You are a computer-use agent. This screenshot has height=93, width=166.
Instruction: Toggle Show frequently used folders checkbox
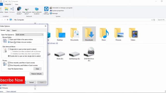pyautogui.click(x=9, y=65)
